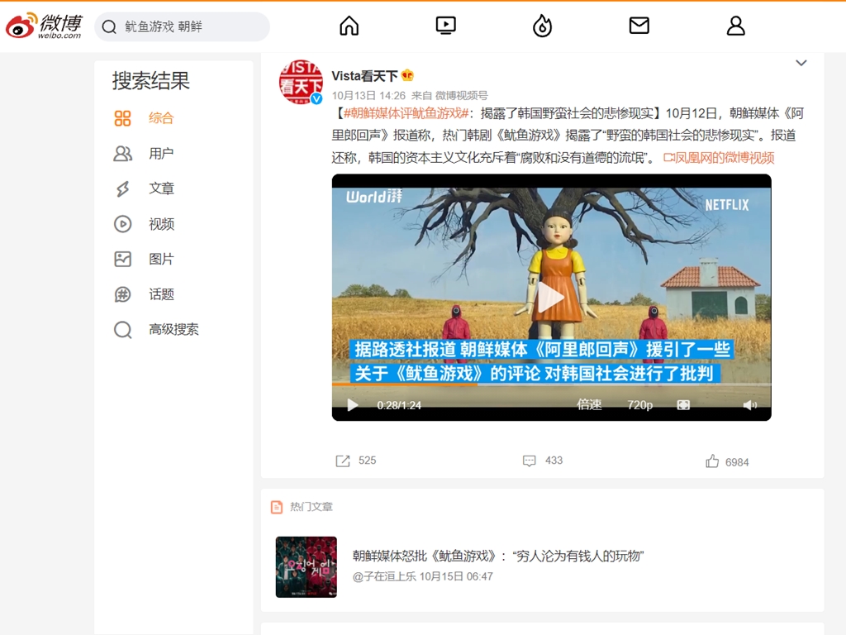
Task: Click the Weibo logo
Action: tap(44, 26)
